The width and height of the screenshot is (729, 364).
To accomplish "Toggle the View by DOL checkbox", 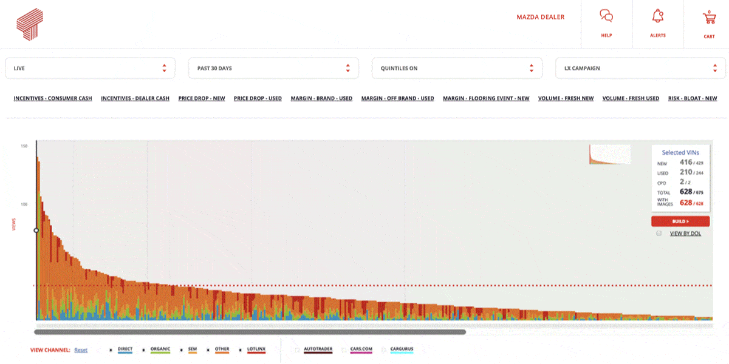I will coord(659,233).
